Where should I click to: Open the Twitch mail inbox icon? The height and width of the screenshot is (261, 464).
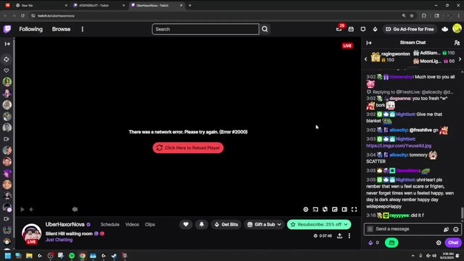pos(351,29)
